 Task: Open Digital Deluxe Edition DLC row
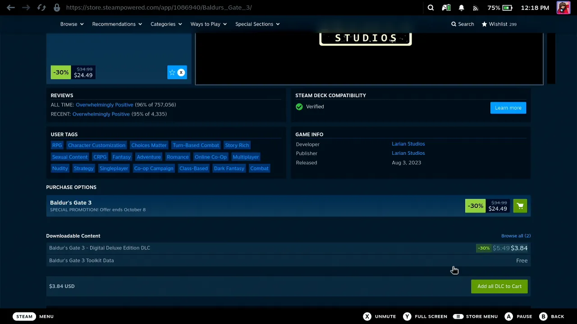(288, 248)
